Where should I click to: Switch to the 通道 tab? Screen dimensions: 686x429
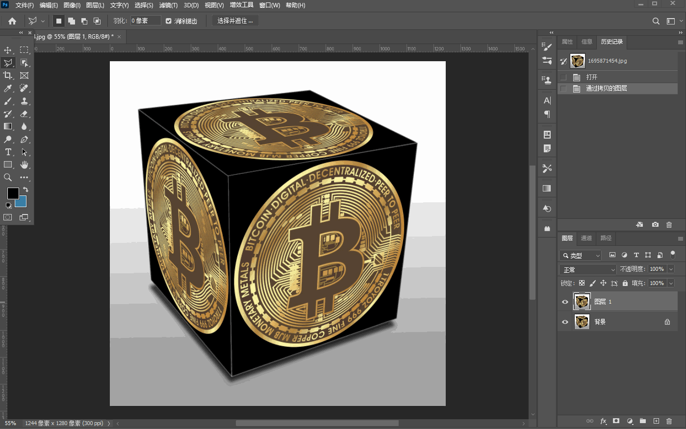pos(586,238)
